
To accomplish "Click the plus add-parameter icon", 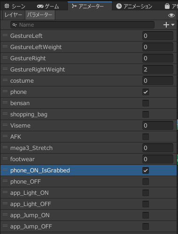I will tap(166, 25).
